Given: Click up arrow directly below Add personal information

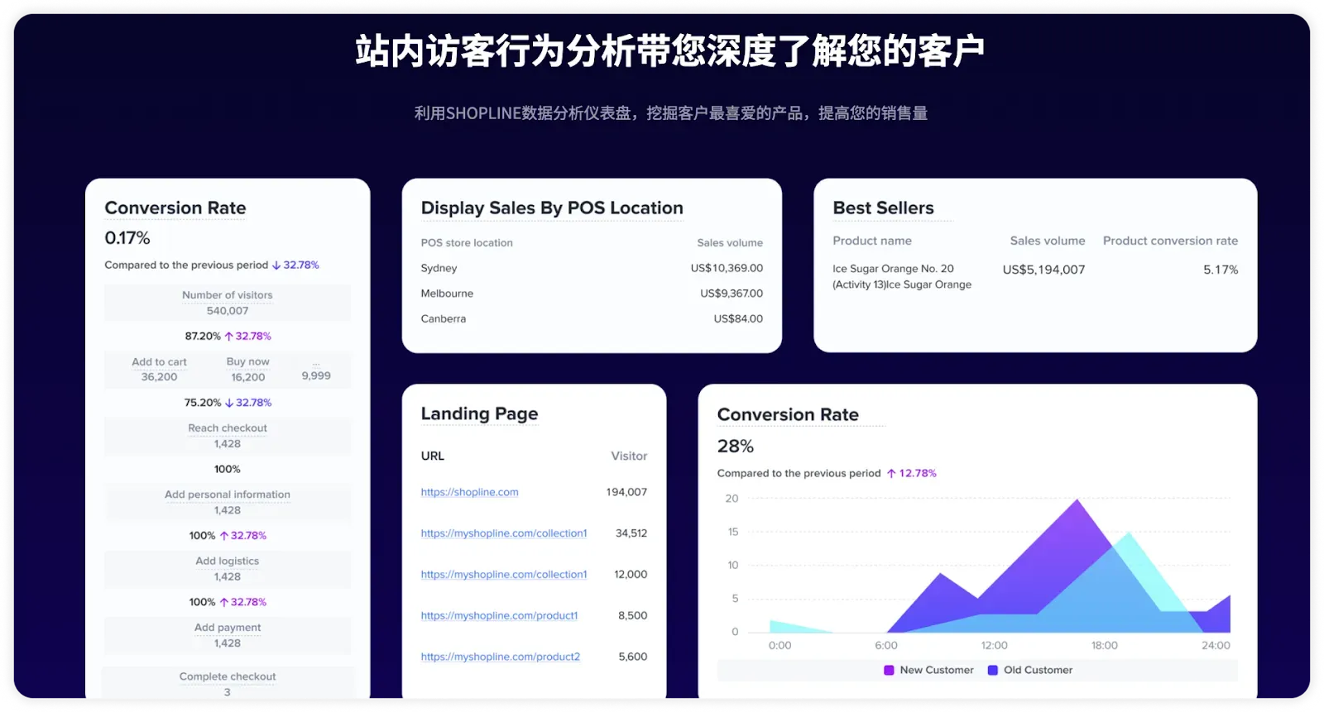Looking at the screenshot, I should [224, 536].
